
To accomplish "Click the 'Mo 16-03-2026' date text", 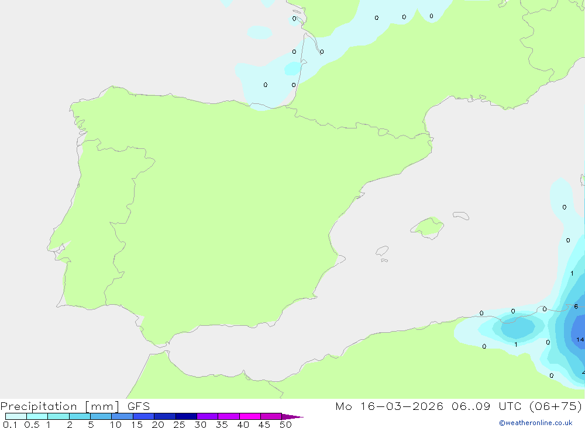I will pyautogui.click(x=389, y=406).
